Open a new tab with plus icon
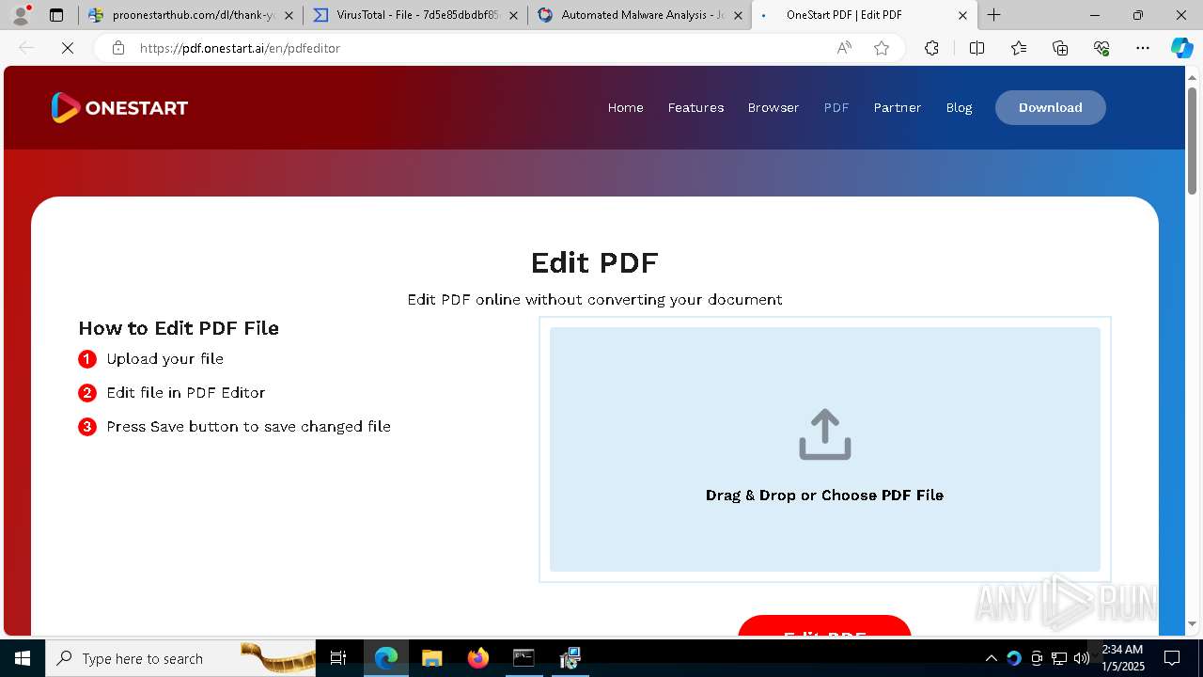This screenshot has width=1203, height=677. [x=993, y=15]
